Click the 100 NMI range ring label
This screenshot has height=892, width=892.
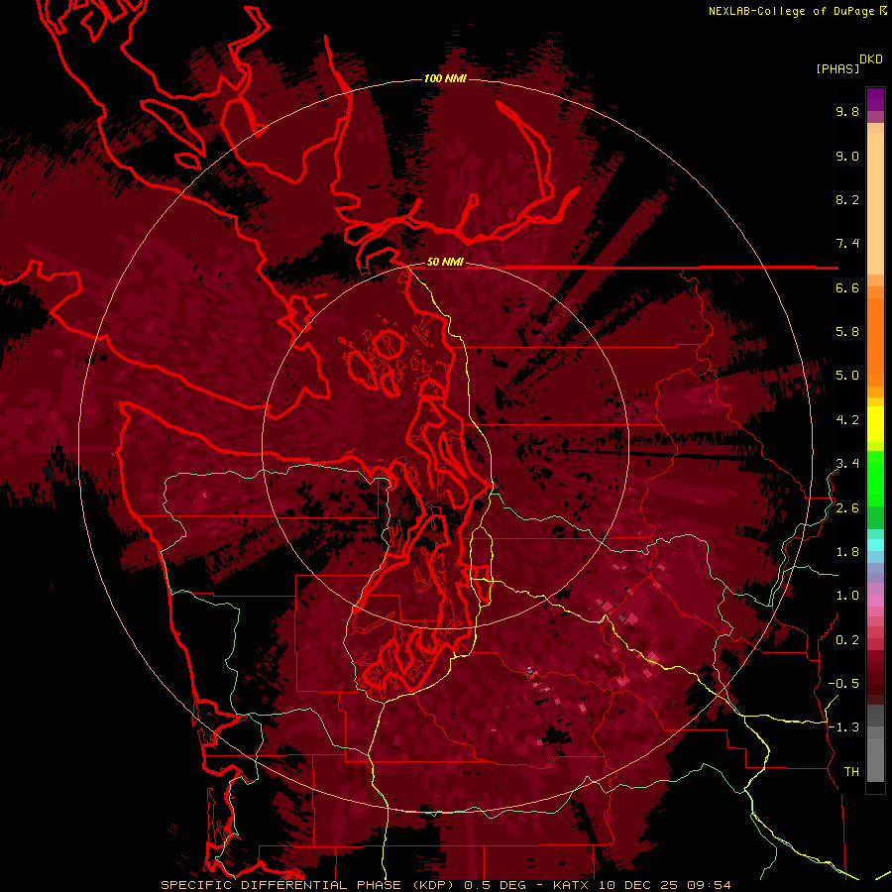(x=445, y=78)
